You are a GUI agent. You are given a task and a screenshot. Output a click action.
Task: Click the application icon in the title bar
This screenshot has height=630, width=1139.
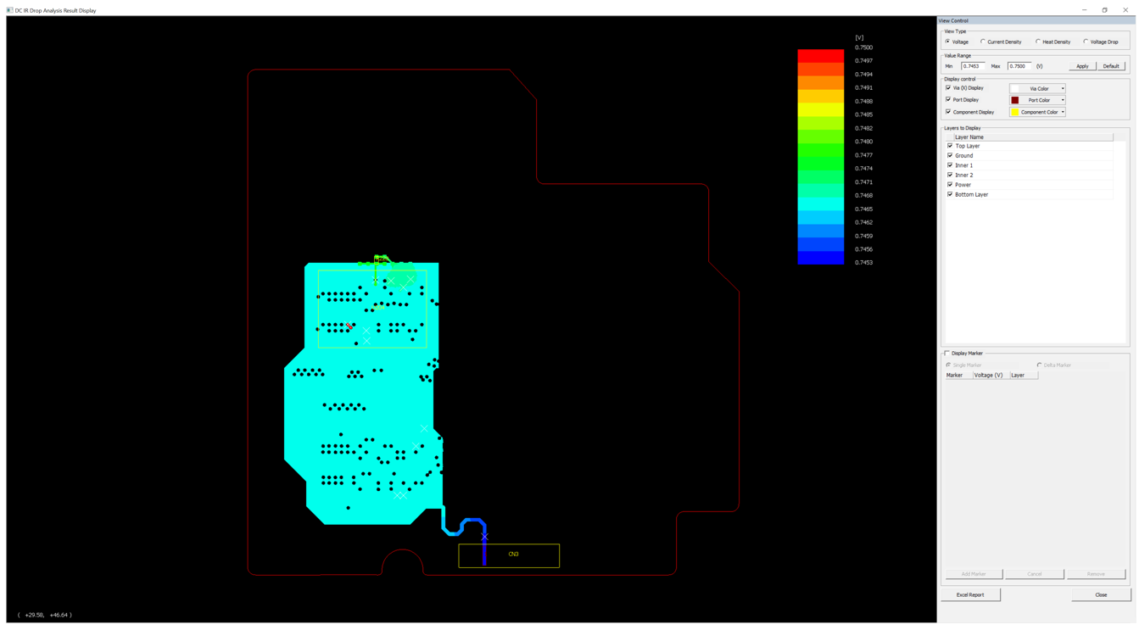point(9,10)
